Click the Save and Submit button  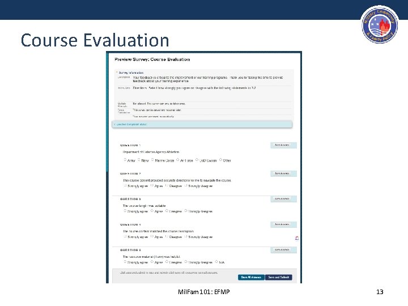279,277
